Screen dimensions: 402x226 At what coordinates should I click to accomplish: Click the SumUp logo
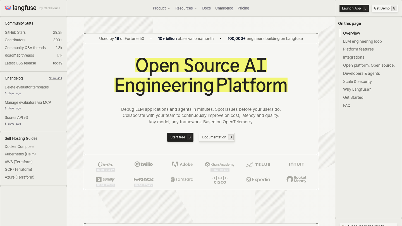pos(106,179)
